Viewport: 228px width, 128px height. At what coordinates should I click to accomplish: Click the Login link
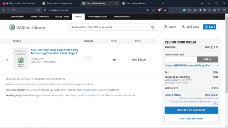click(188, 27)
